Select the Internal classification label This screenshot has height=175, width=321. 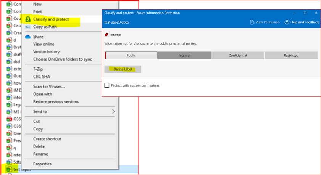[x=184, y=55]
